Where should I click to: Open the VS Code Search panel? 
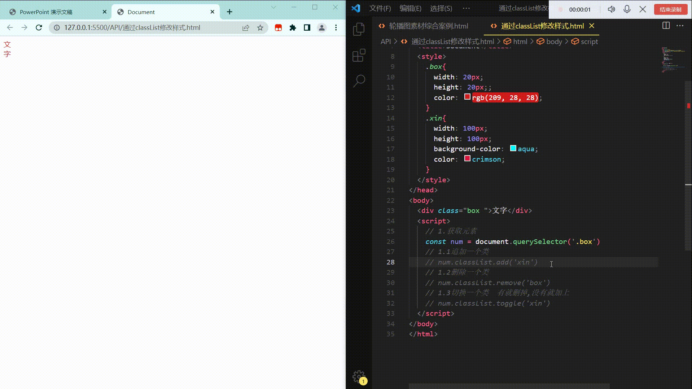(x=359, y=81)
